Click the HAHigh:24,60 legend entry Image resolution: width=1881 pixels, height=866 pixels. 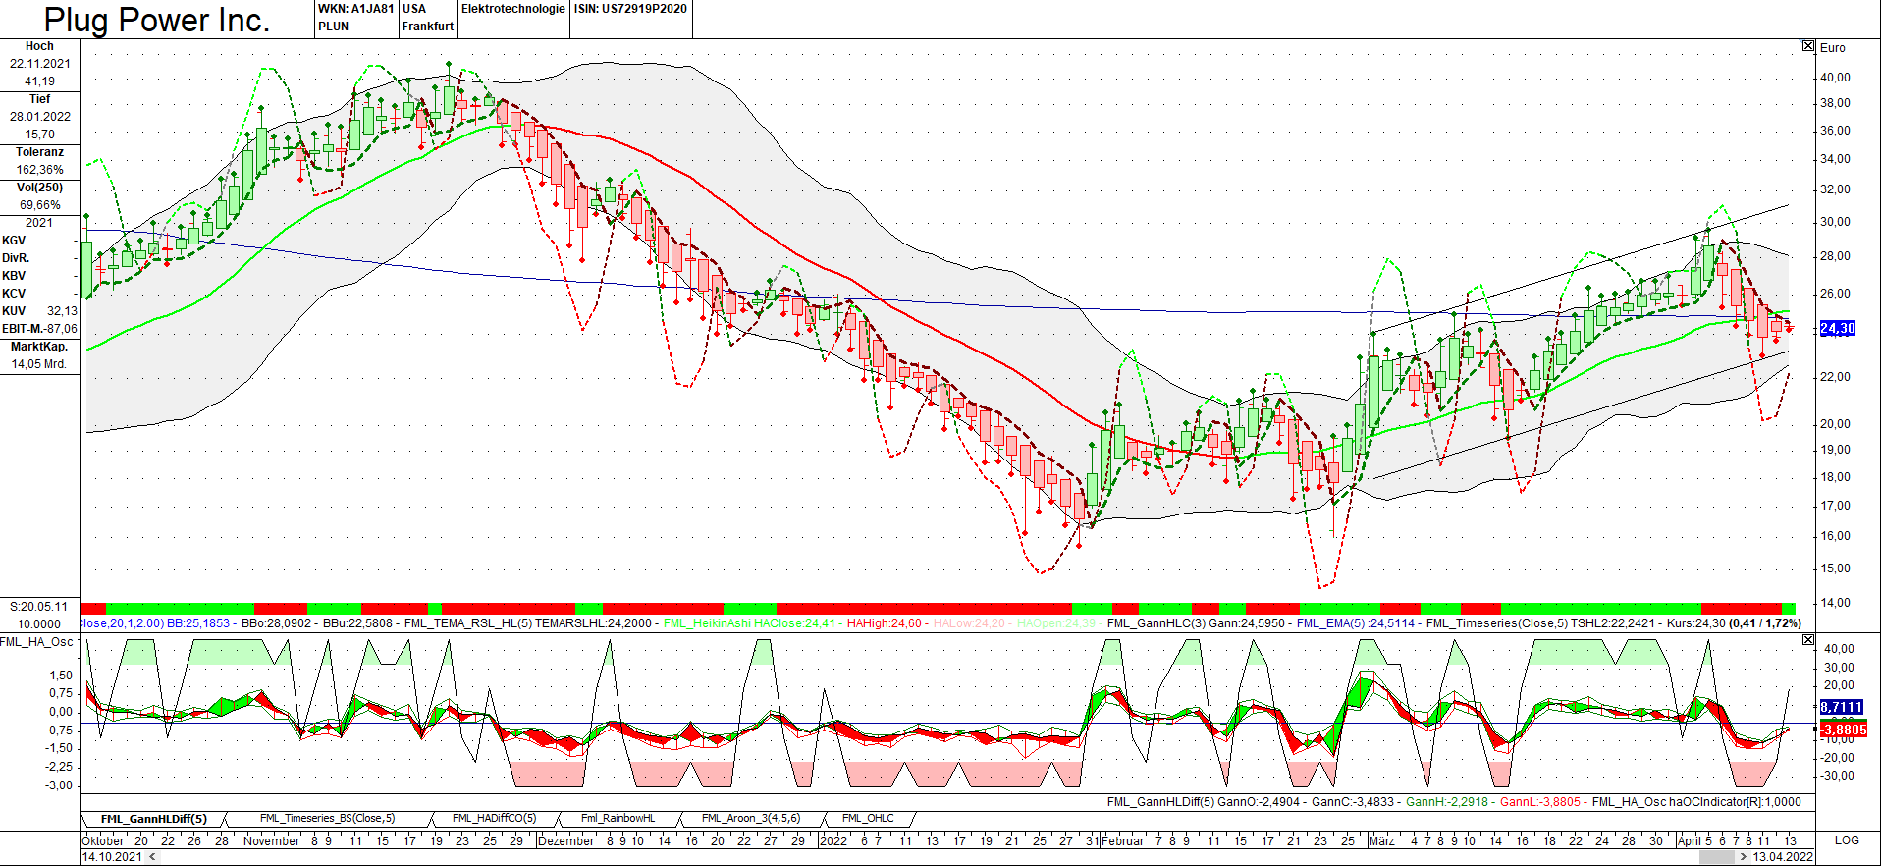click(885, 623)
